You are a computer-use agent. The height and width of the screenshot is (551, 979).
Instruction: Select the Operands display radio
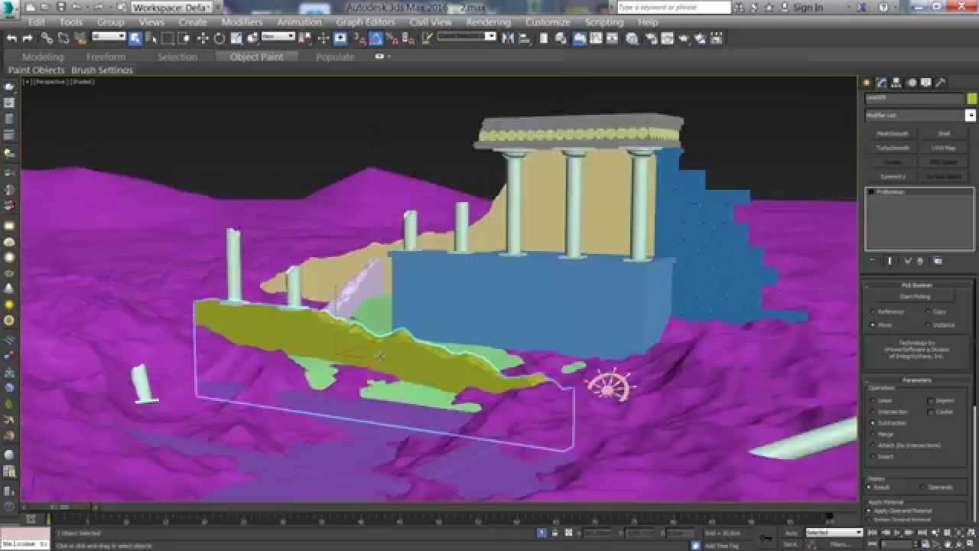tap(921, 487)
